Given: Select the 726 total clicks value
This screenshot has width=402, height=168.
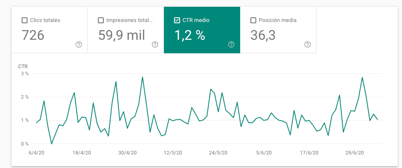Looking at the screenshot, I should tap(33, 35).
